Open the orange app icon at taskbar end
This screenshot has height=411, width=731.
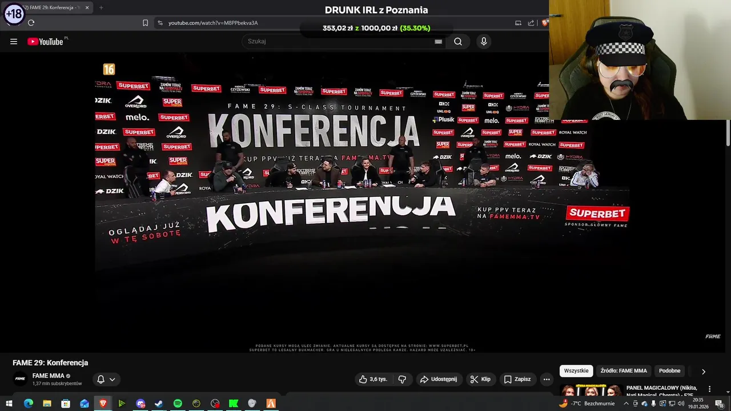[271, 404]
